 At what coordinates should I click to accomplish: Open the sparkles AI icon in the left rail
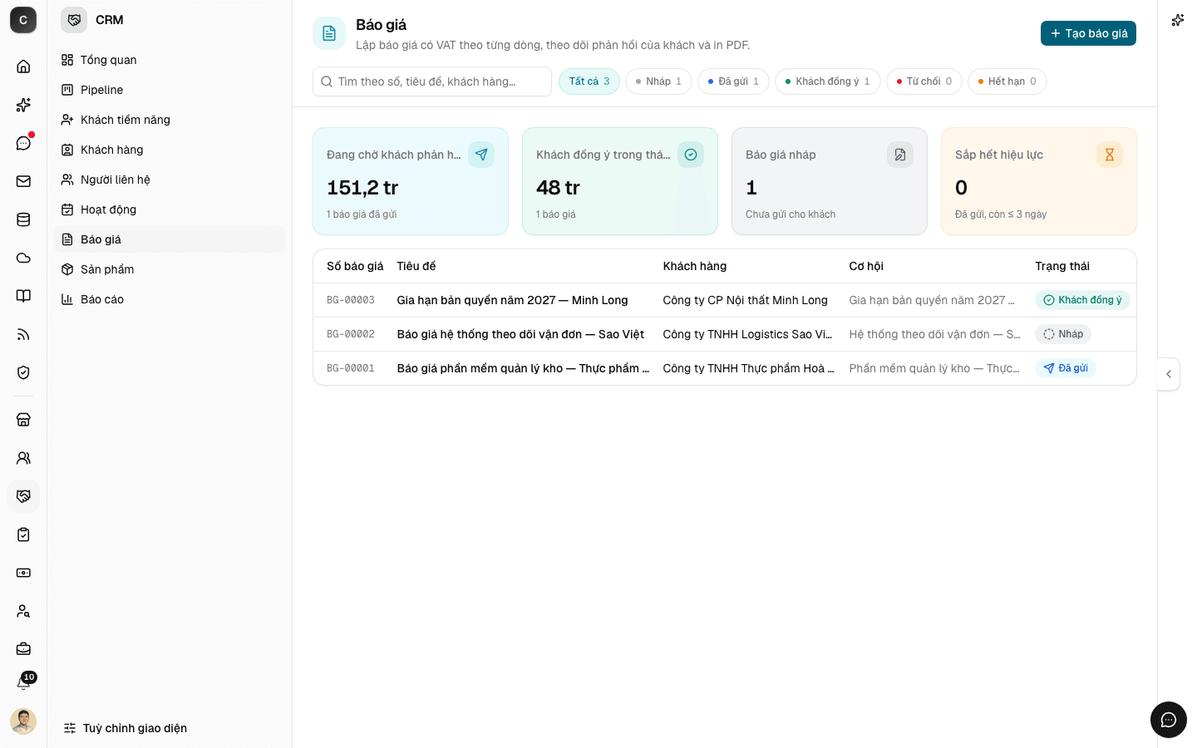point(23,105)
